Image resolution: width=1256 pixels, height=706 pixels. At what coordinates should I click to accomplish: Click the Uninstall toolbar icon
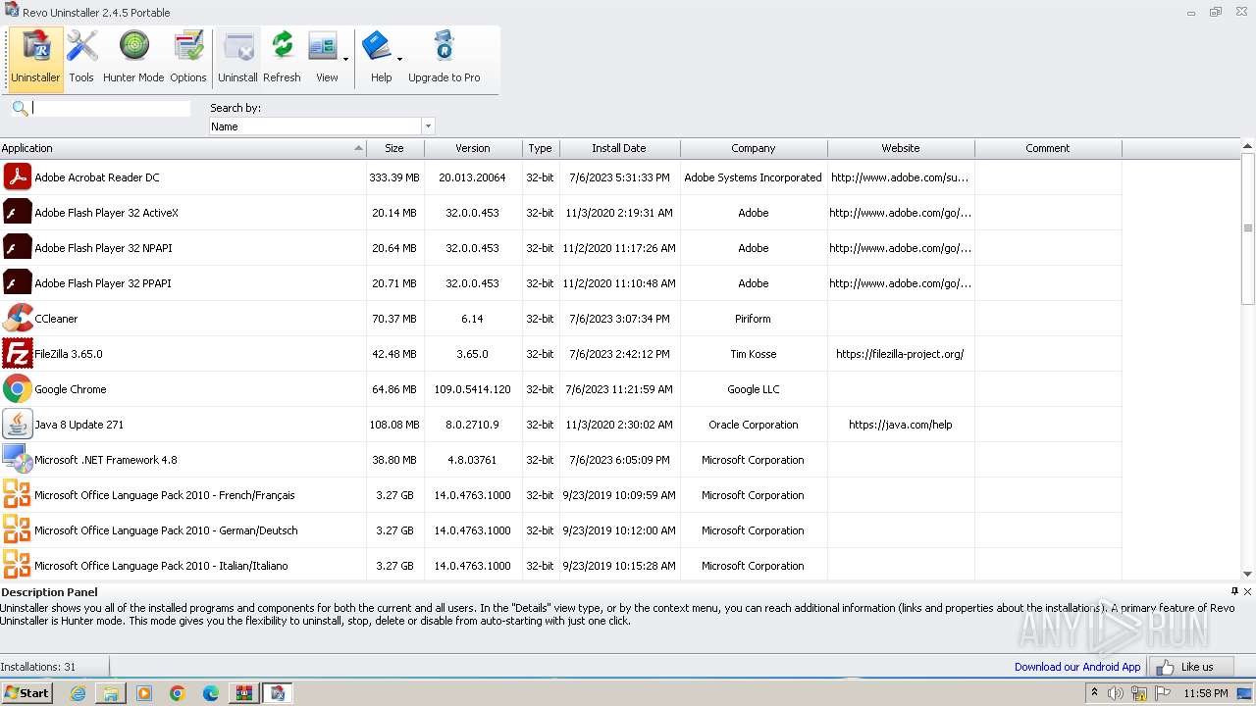coord(237,59)
